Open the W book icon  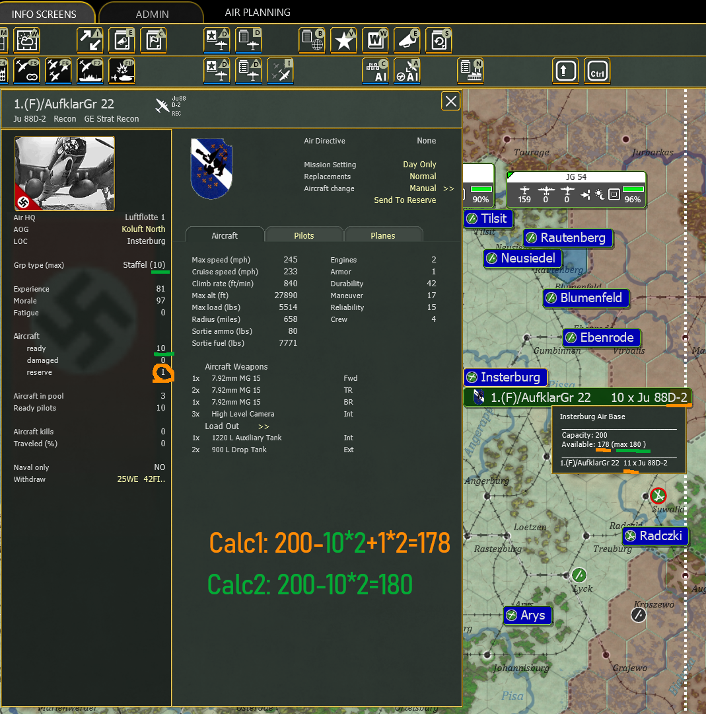pyautogui.click(x=375, y=40)
